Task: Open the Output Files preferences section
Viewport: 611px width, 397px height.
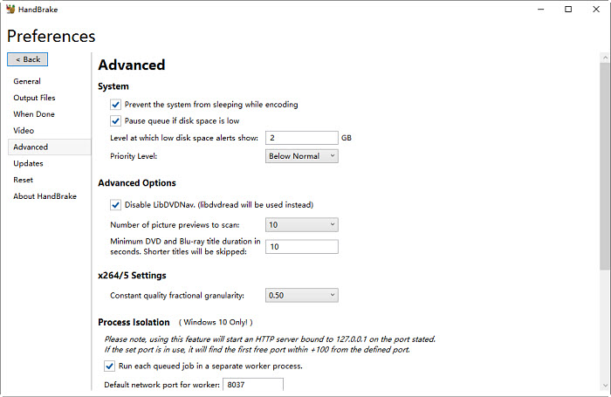Action: coord(34,98)
